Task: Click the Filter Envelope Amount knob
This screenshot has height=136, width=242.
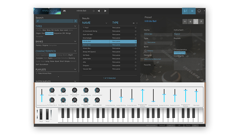Action: [75, 90]
